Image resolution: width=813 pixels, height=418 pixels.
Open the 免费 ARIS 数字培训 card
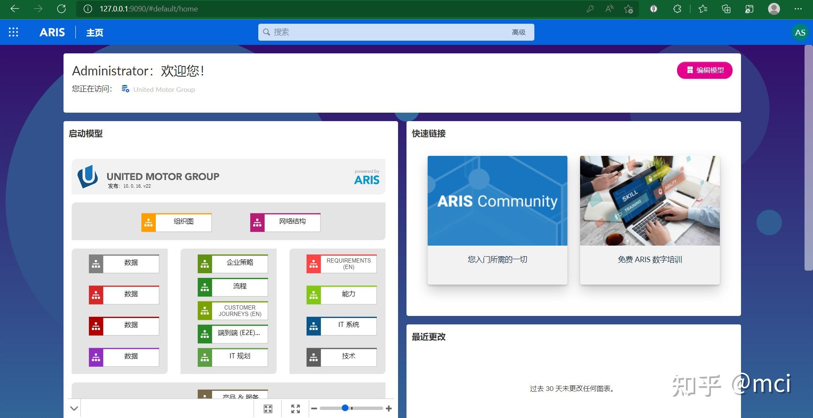(650, 220)
